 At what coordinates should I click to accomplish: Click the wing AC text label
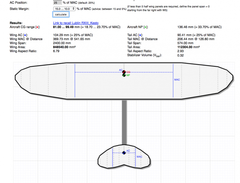pos(120,70)
